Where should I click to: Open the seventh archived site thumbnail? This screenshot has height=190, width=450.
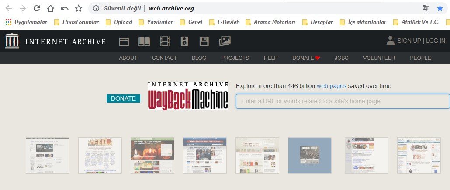tap(367, 156)
